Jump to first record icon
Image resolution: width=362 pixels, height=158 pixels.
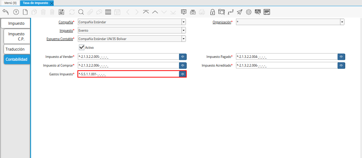point(146,12)
